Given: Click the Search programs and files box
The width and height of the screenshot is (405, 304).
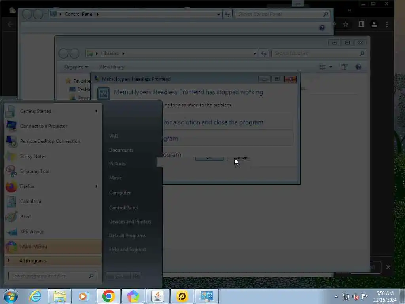Looking at the screenshot, I should pos(52,276).
